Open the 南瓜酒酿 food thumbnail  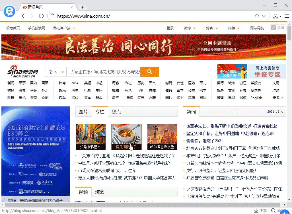tap(126, 137)
